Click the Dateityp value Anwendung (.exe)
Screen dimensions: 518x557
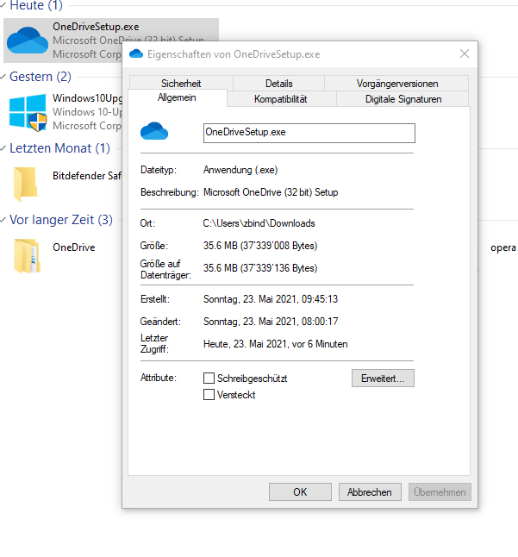[240, 170]
